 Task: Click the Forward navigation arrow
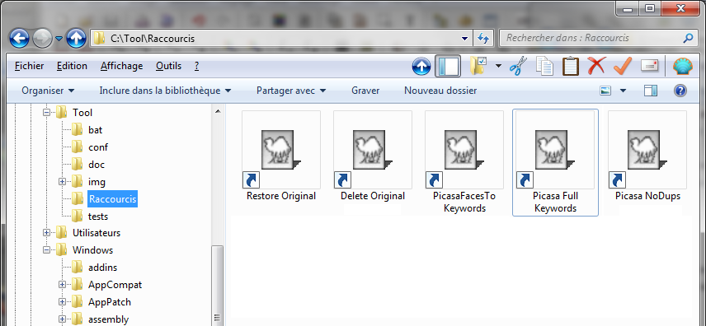(x=42, y=39)
